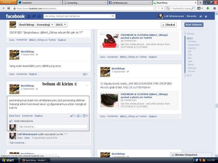
Task: Jump to 2012 in the timeline sidebar
Action: point(189,75)
